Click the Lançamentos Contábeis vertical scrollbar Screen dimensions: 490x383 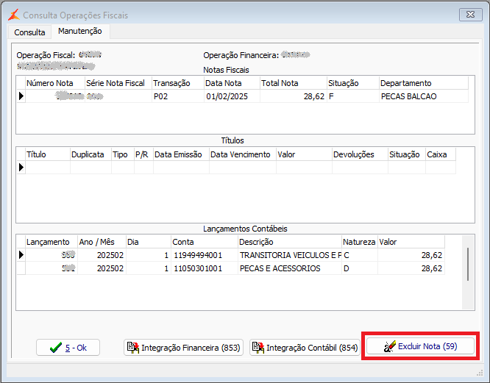coord(468,272)
